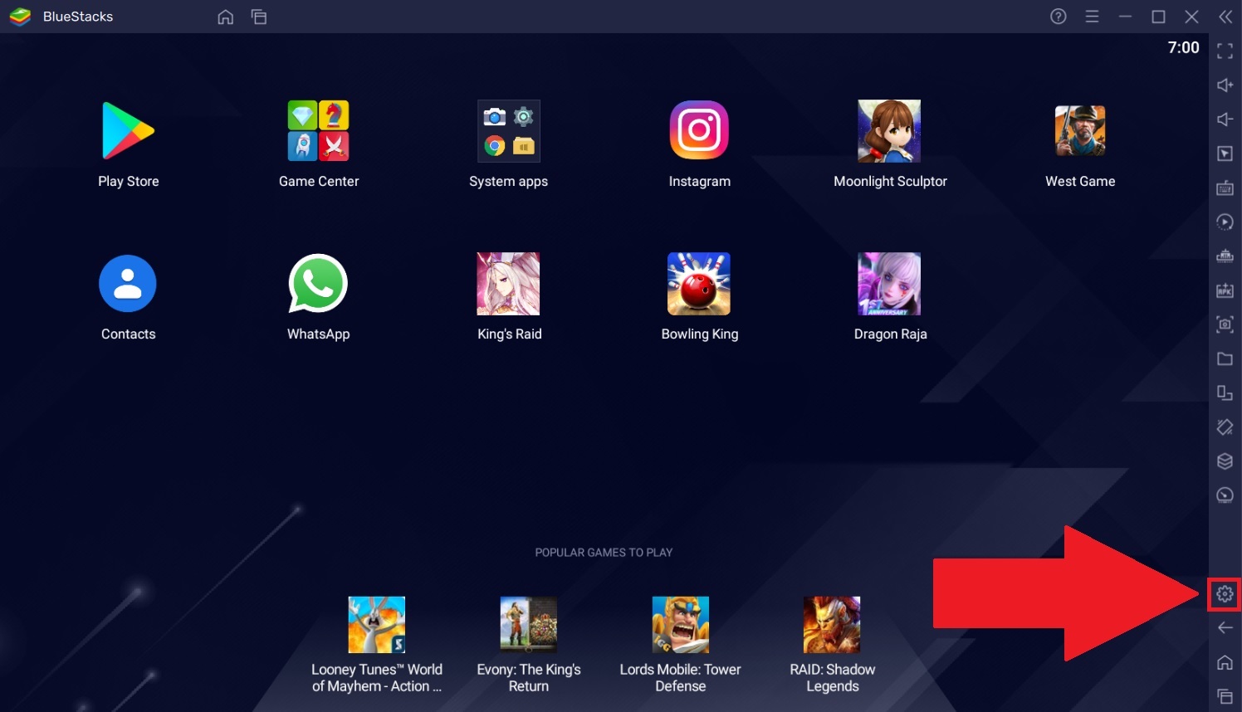Select Evony: The King's Return thumbnail
The image size is (1242, 712).
pos(529,625)
